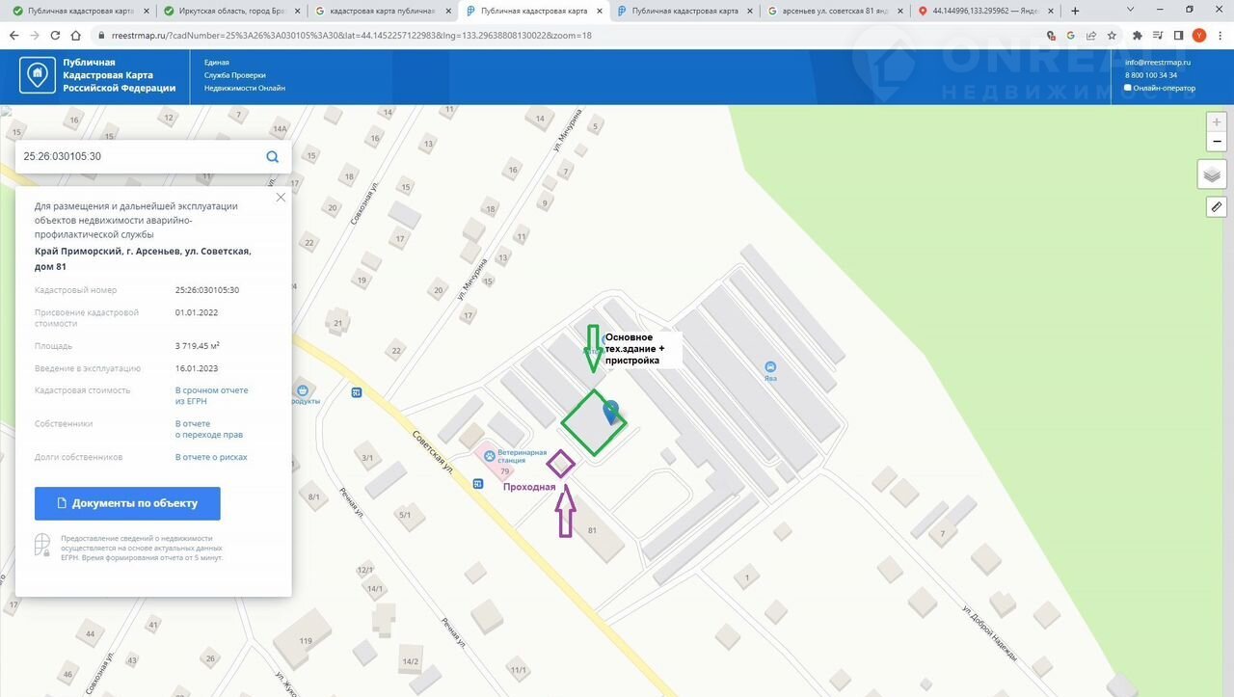Open the В отчете о рисках link
Screen dimensions: 1234x697
[x=211, y=457]
